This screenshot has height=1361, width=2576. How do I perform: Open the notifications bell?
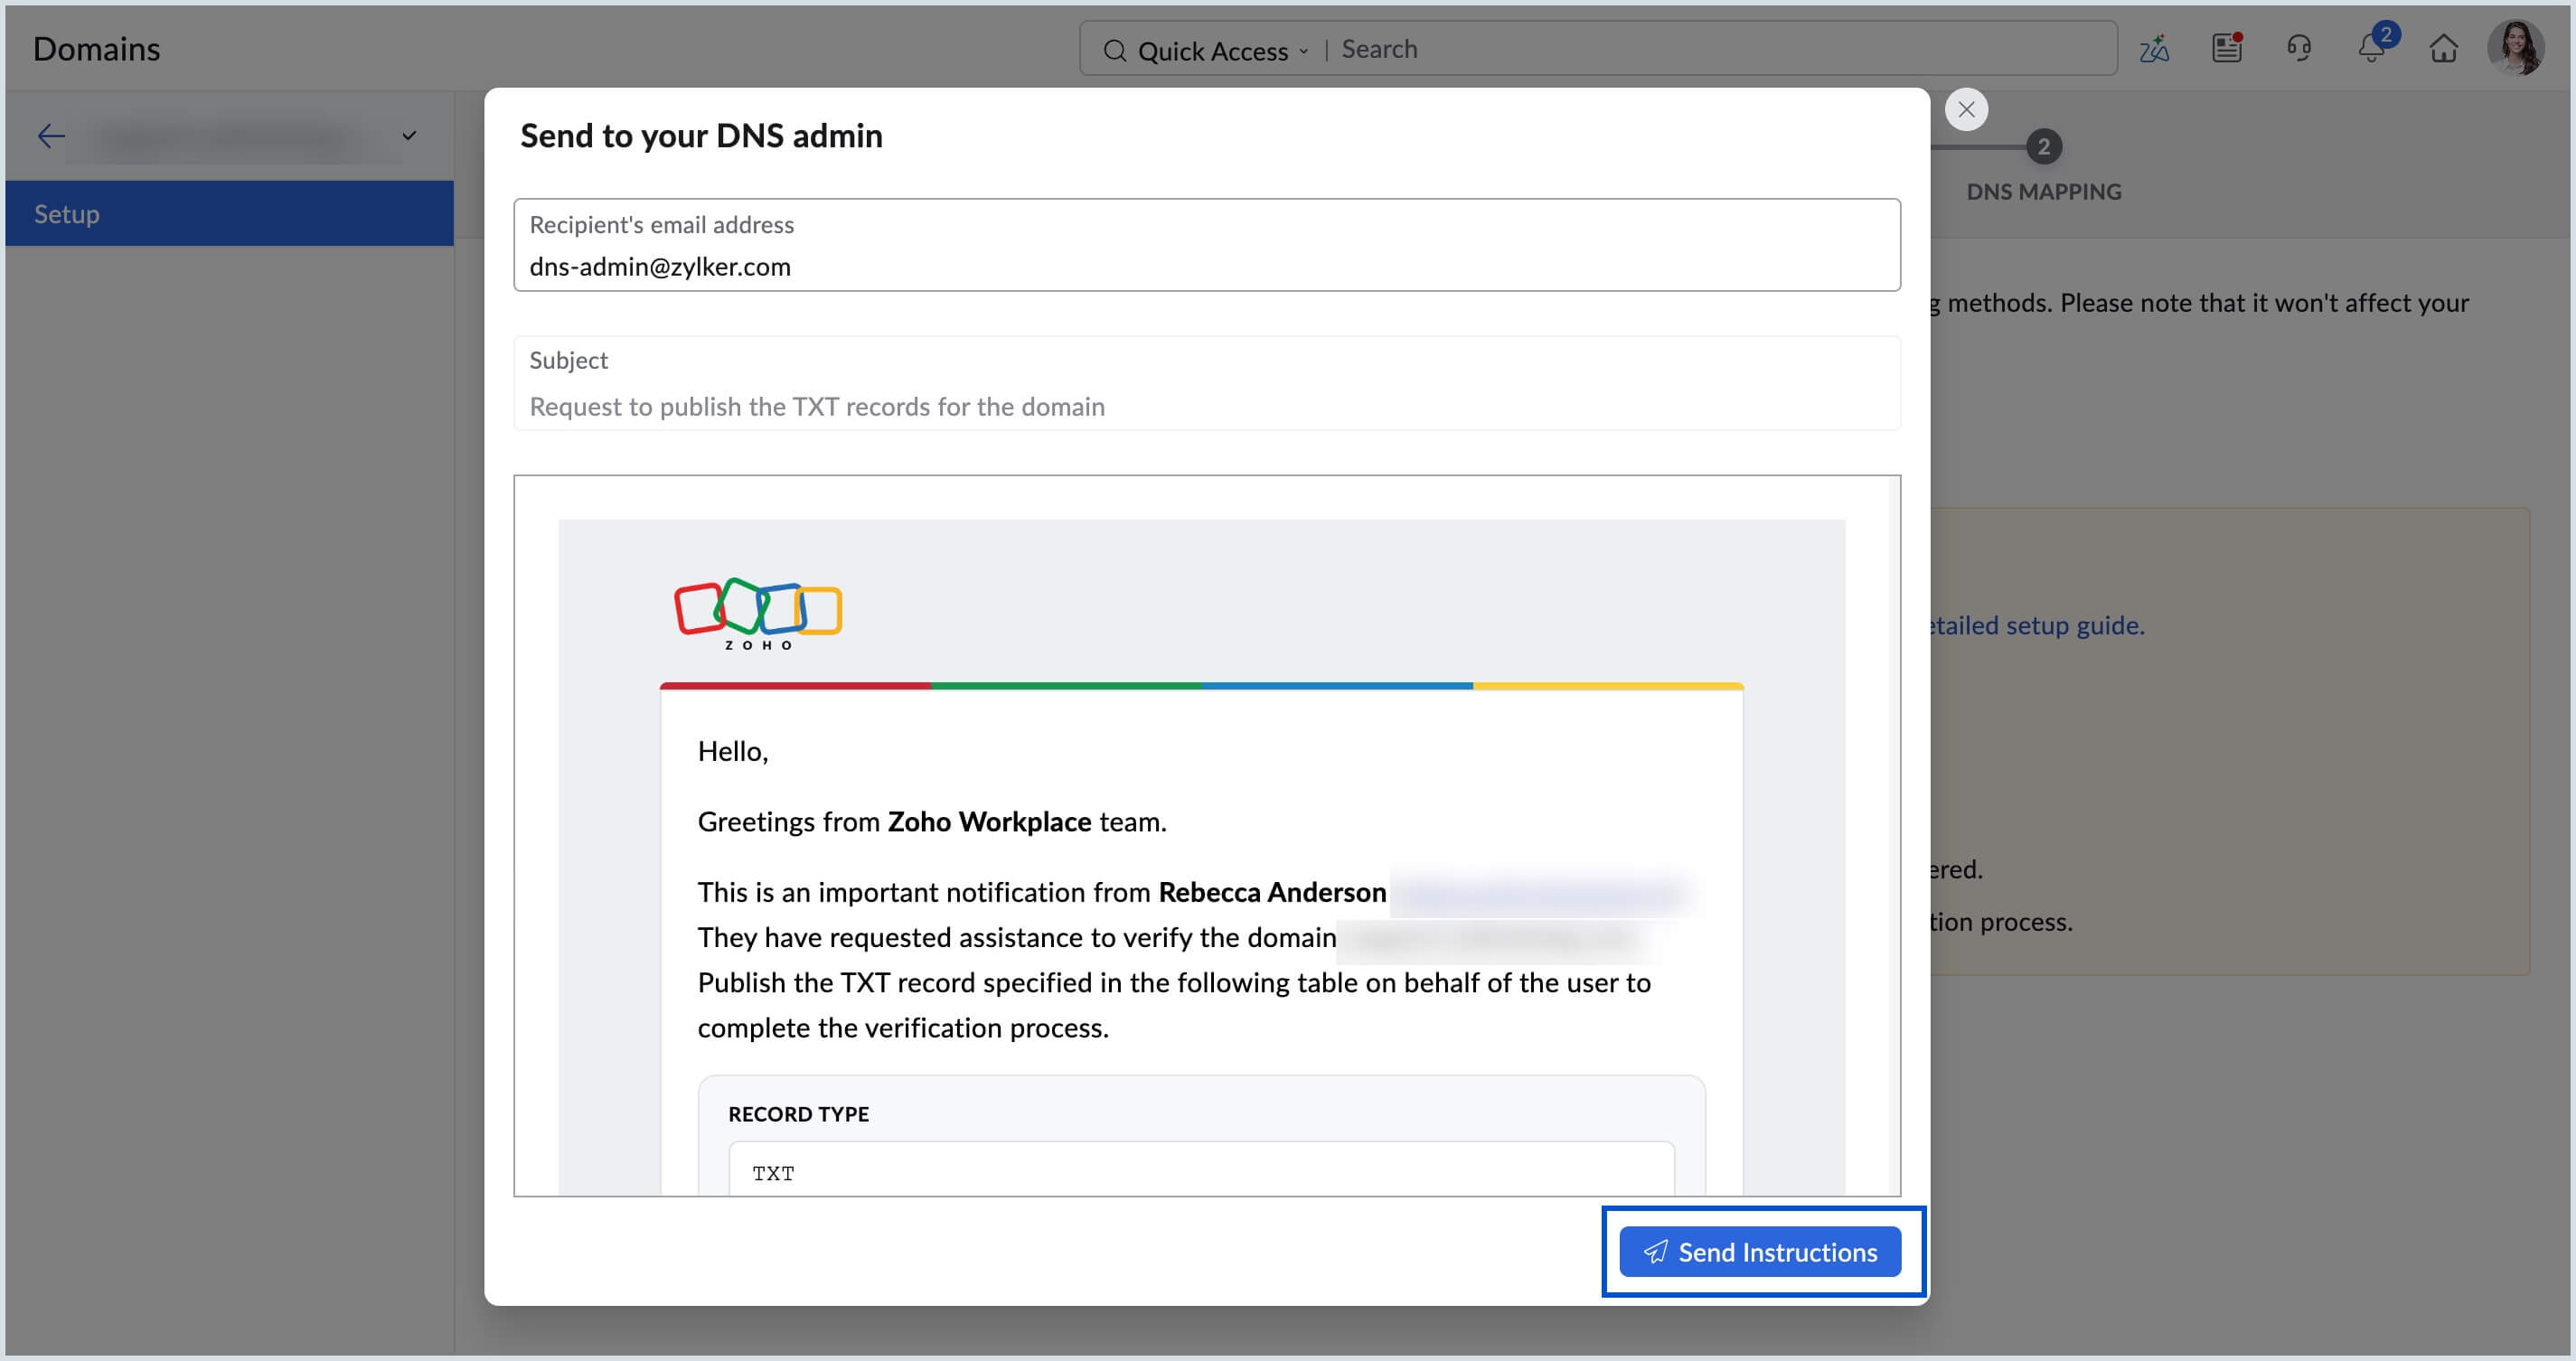tap(2372, 47)
